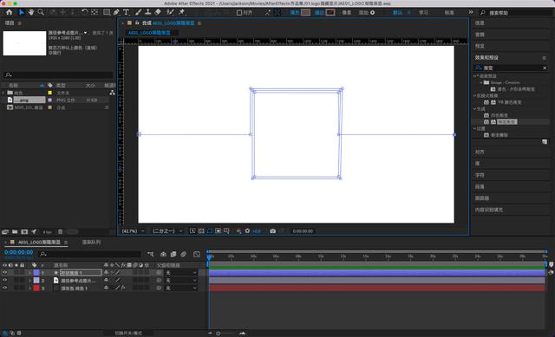555x337 pixels.
Task: Toggle shy layers switch in timeline header
Action: point(163,254)
